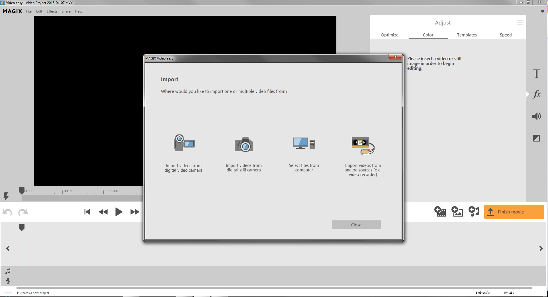548x297 pixels.
Task: Close the MAGIX Video easy dialog with X
Action: click(395, 57)
